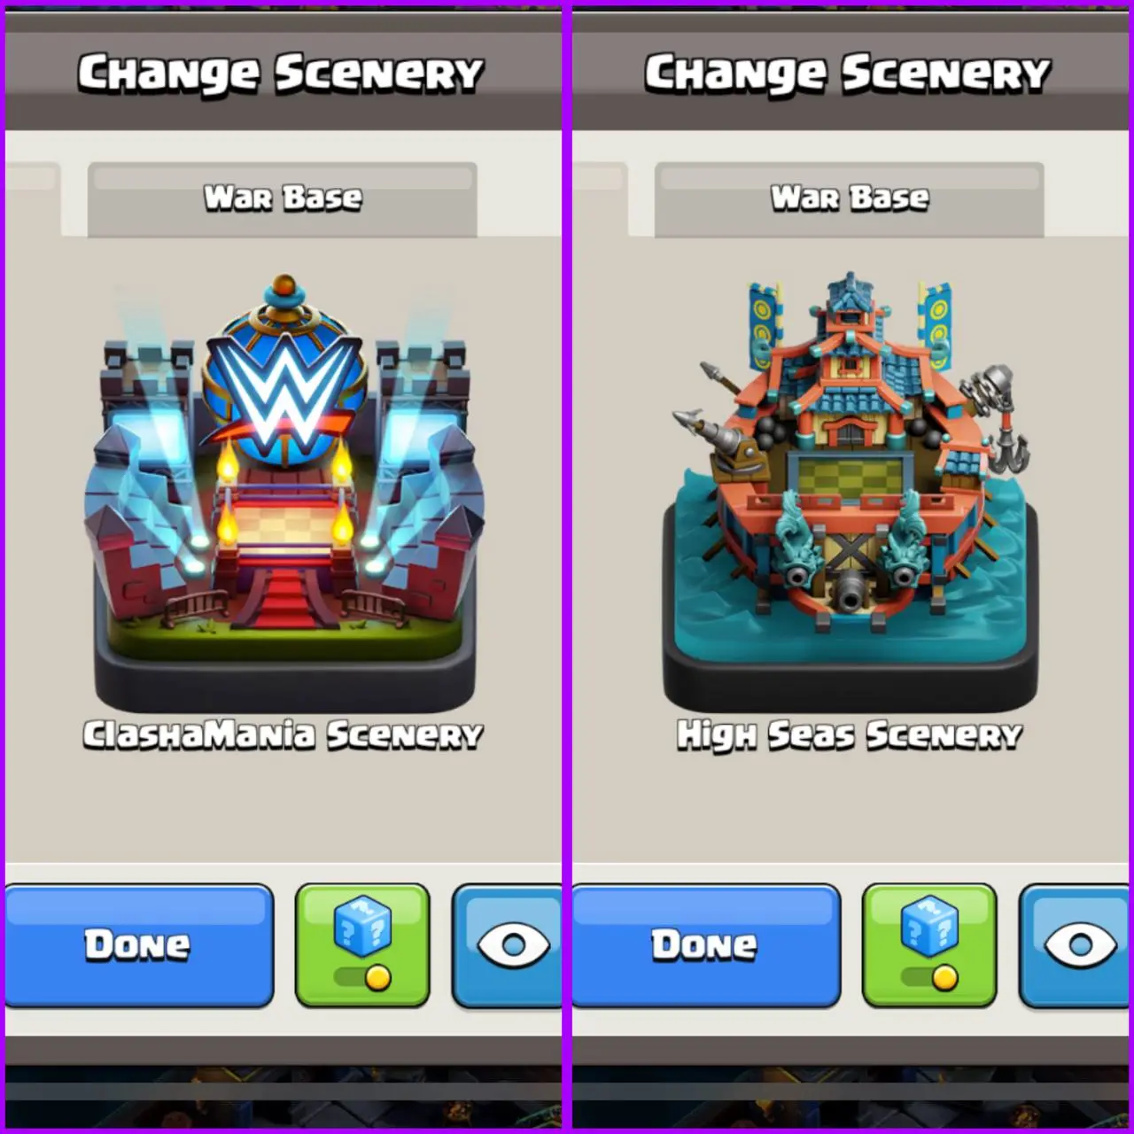The image size is (1134, 1134).
Task: Click the High Seas Scenery name label
Action: coord(850,735)
